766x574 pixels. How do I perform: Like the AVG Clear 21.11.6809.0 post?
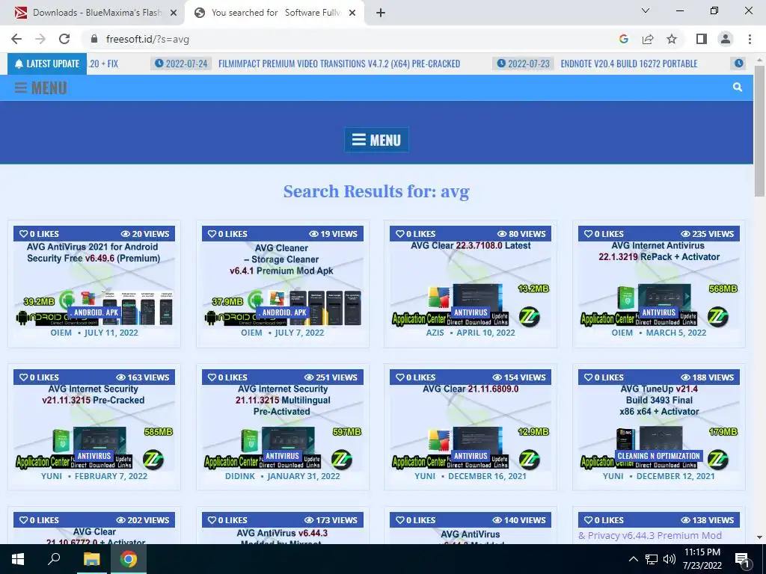click(x=415, y=377)
